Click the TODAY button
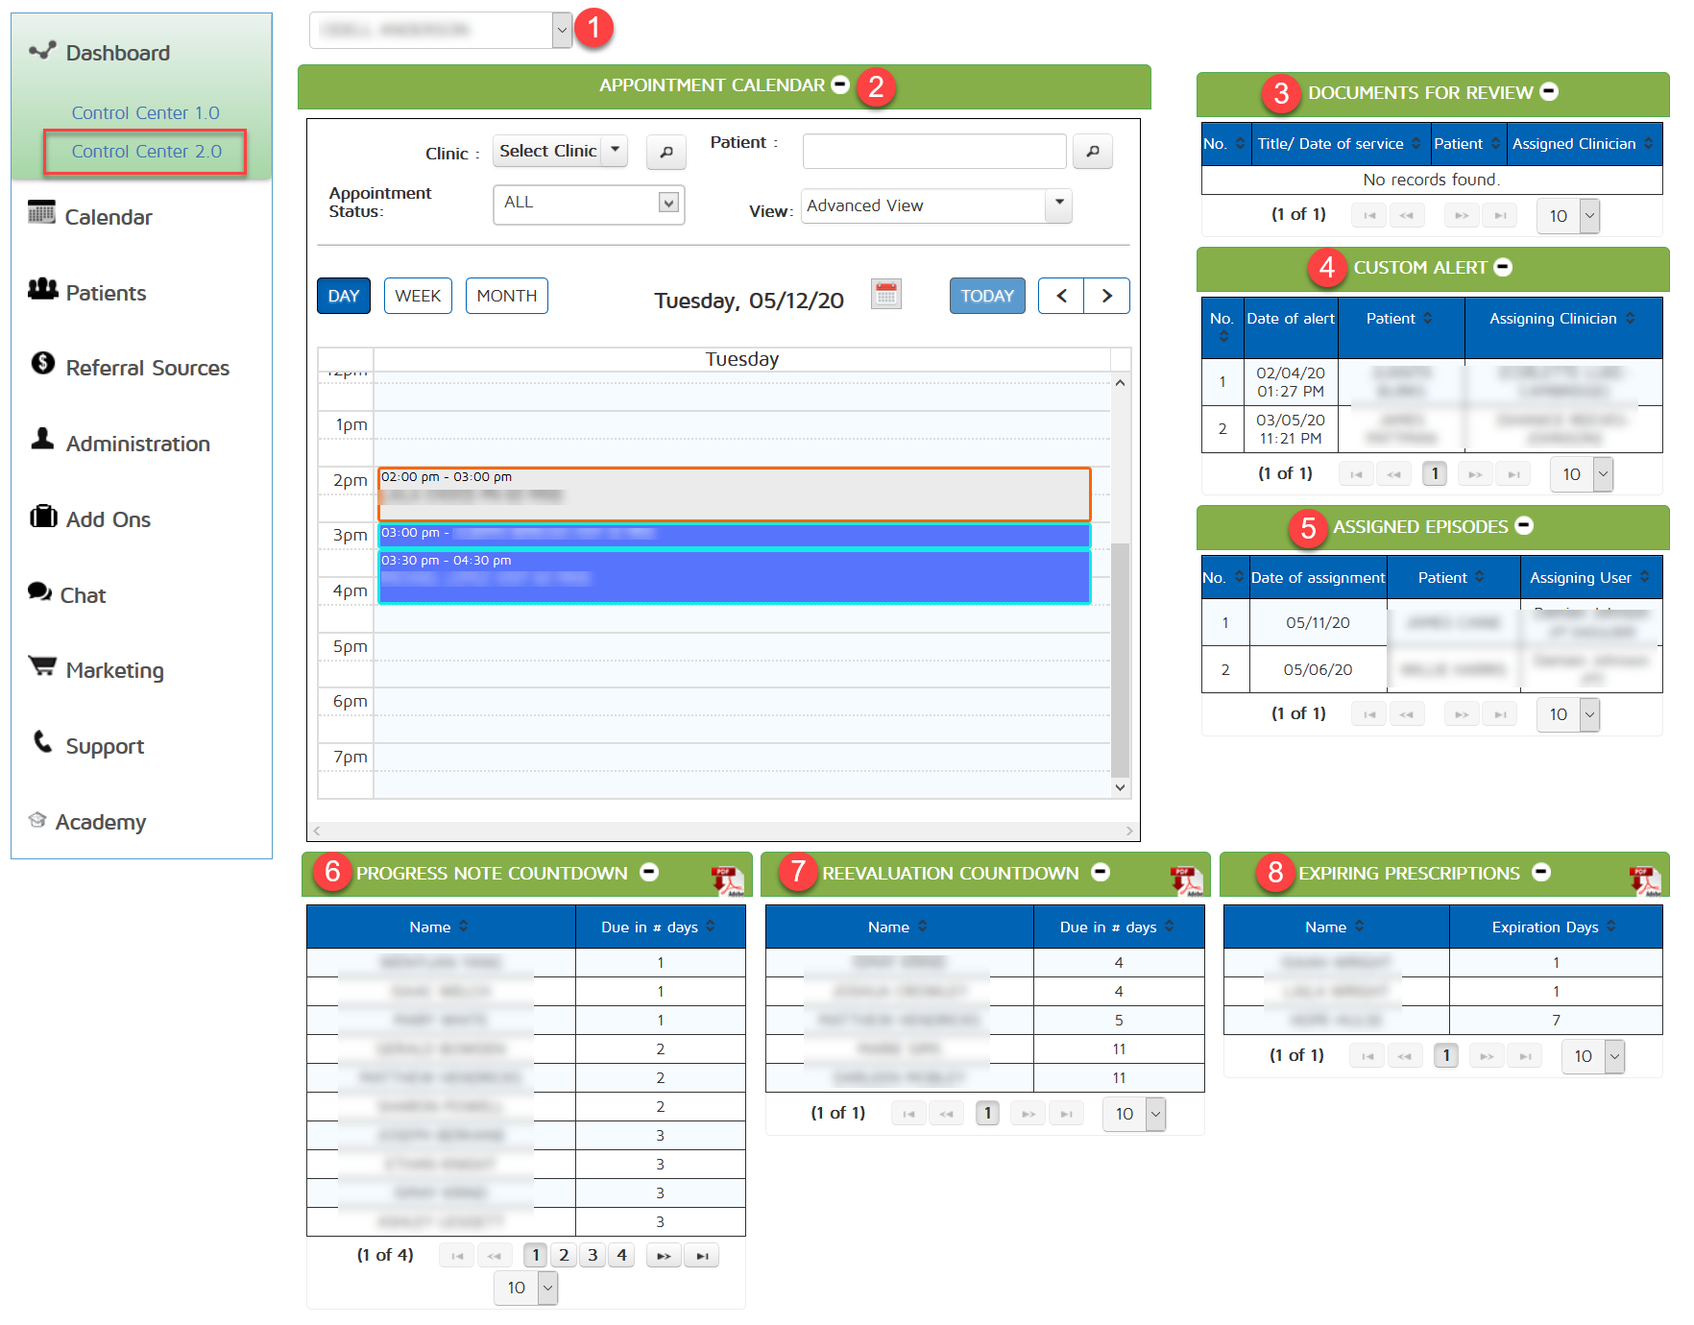Image resolution: width=1694 pixels, height=1325 pixels. click(x=986, y=296)
